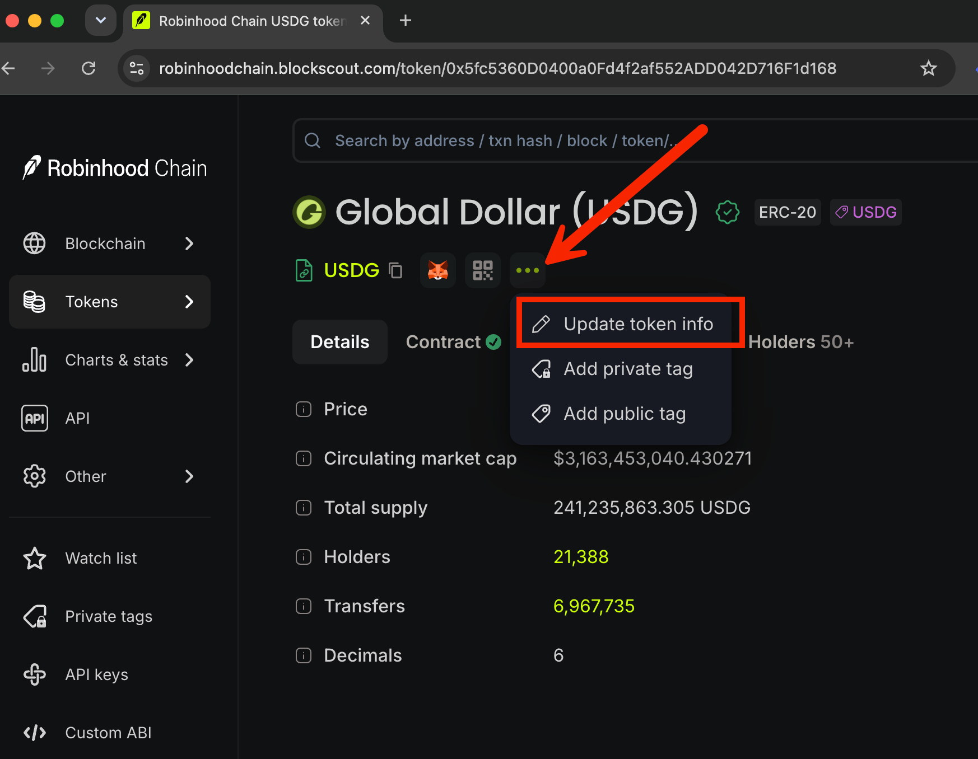Click the Global Dollar (USDG) heading
This screenshot has width=978, height=759.
(x=517, y=212)
